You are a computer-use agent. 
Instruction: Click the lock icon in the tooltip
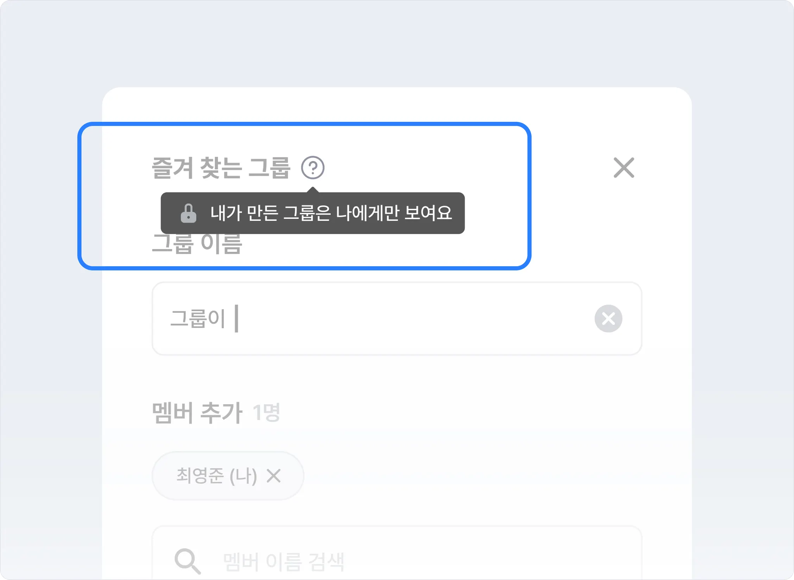188,213
